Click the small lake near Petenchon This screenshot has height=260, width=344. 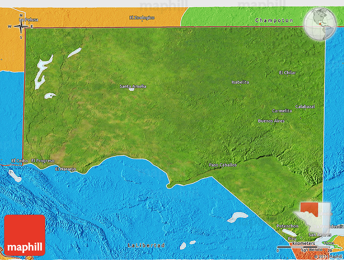[289, 232]
